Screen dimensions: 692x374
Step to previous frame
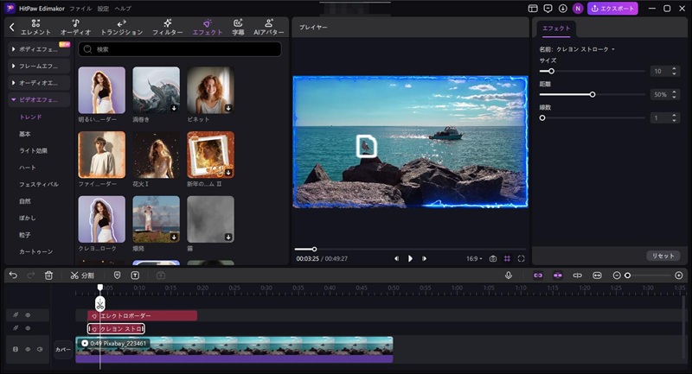396,258
